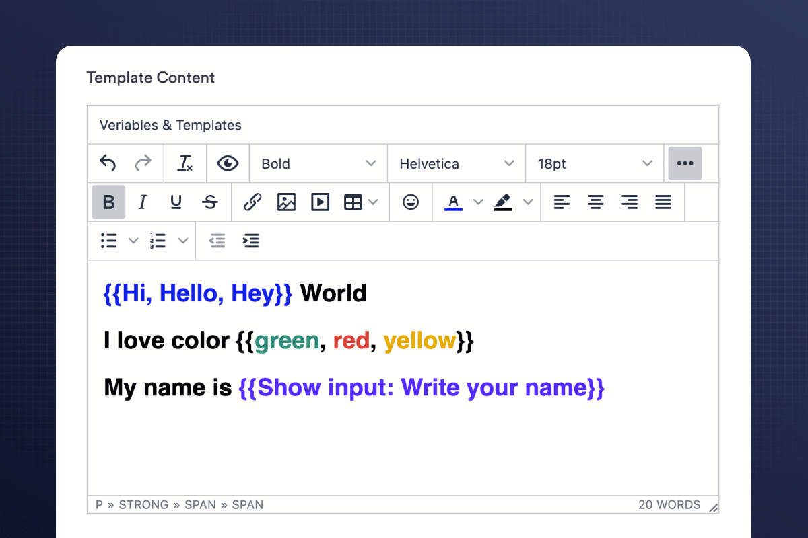The width and height of the screenshot is (808, 538).
Task: Click the 20 WORDS word count
Action: tap(669, 504)
